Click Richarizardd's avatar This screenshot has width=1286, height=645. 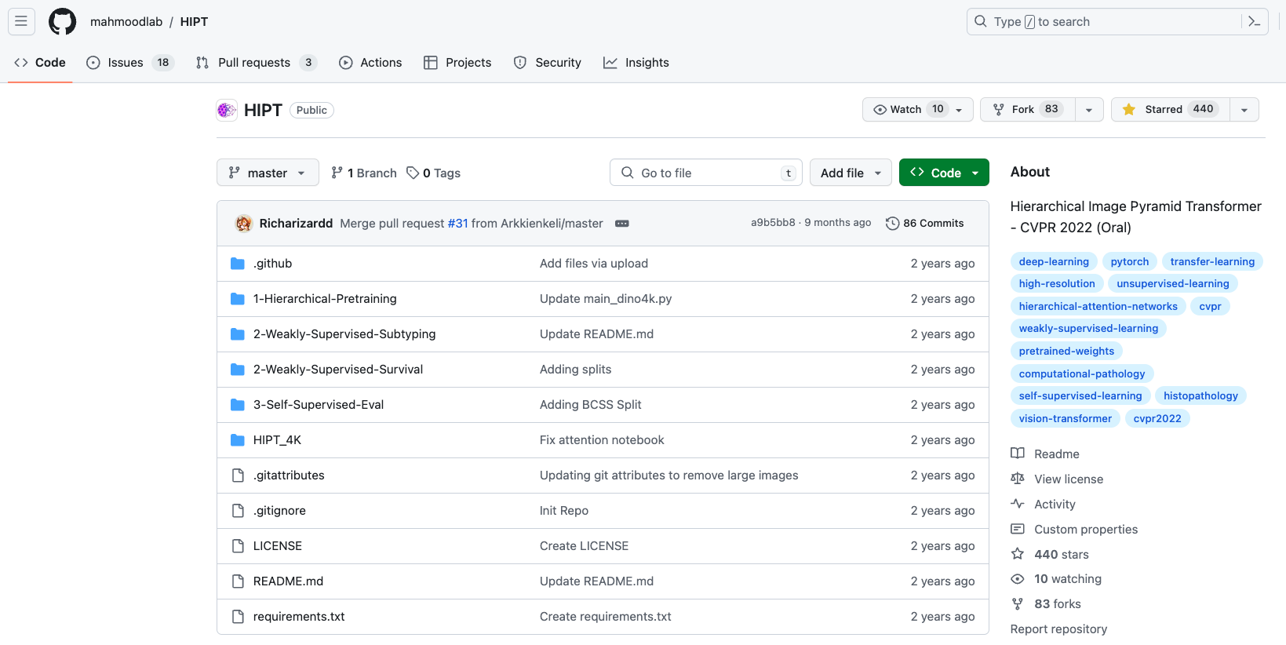point(244,224)
